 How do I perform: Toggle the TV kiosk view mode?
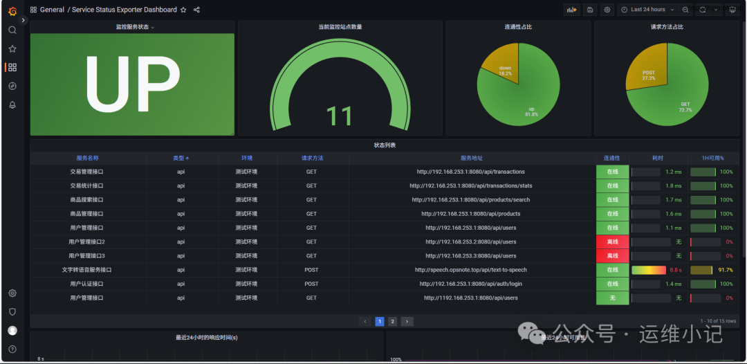point(732,10)
